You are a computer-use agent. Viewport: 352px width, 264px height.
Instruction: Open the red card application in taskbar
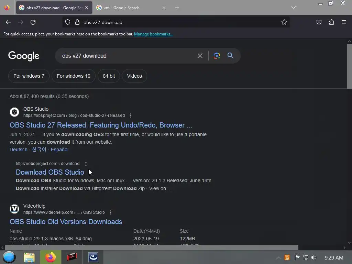pyautogui.click(x=72, y=257)
